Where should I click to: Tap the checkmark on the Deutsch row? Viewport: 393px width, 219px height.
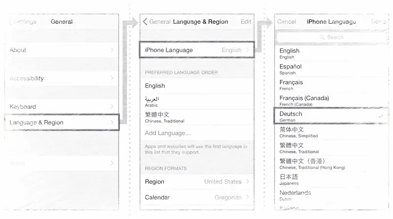[x=381, y=116]
